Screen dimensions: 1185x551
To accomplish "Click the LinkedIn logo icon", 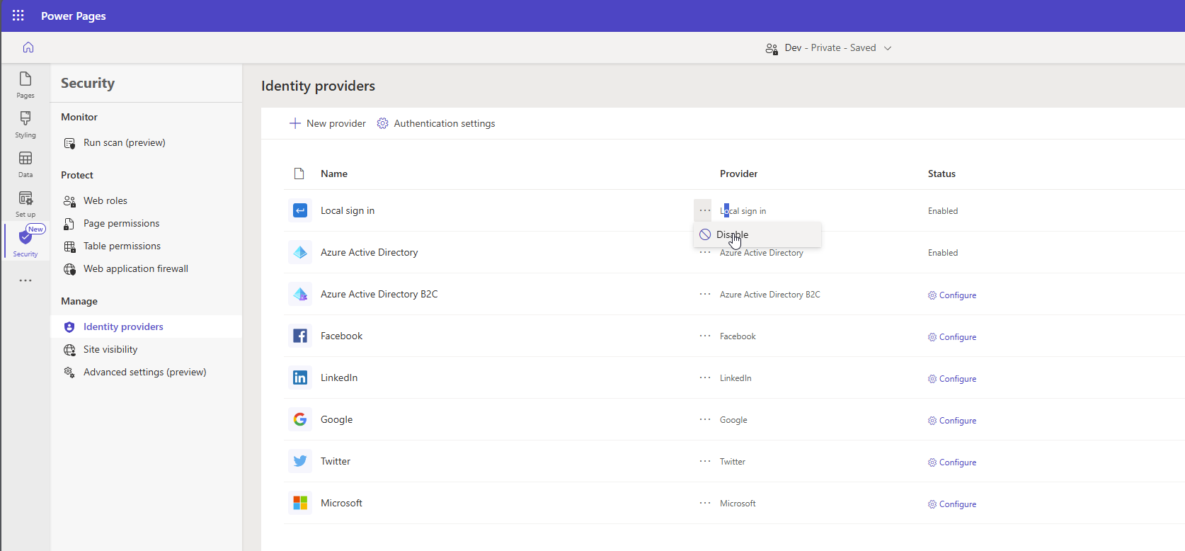I will [x=300, y=377].
